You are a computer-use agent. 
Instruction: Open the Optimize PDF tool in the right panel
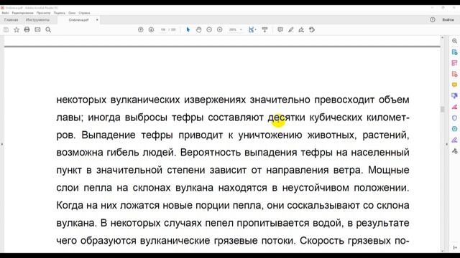coord(454,129)
